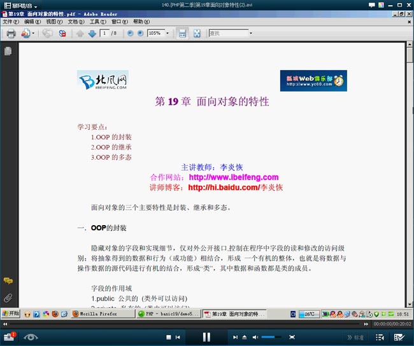This screenshot has width=414, height=346.
Task: Click the hi.baidu.com blog link
Action: (x=235, y=188)
